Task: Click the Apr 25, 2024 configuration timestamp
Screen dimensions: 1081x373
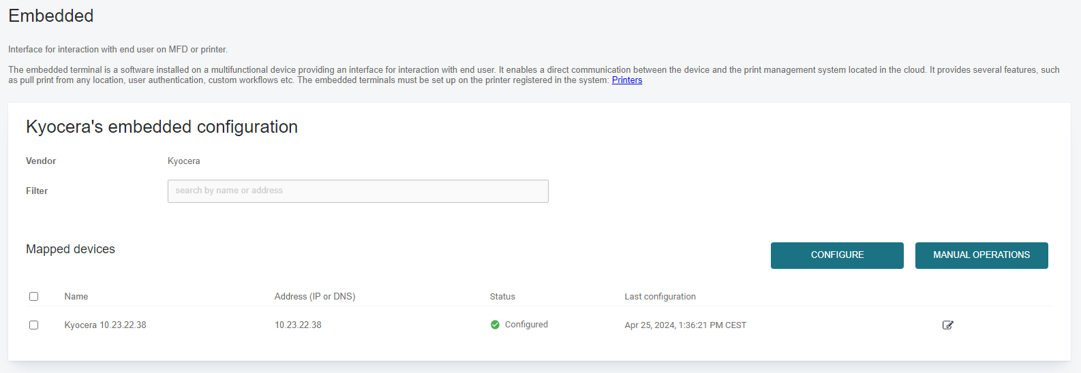Action: coord(685,325)
